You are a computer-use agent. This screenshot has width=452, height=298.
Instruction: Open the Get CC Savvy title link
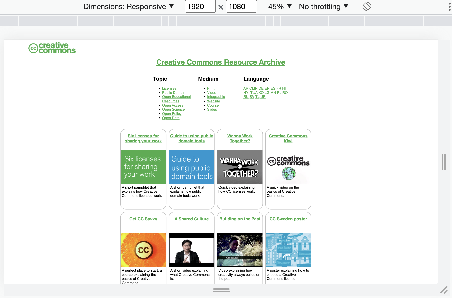point(143,219)
